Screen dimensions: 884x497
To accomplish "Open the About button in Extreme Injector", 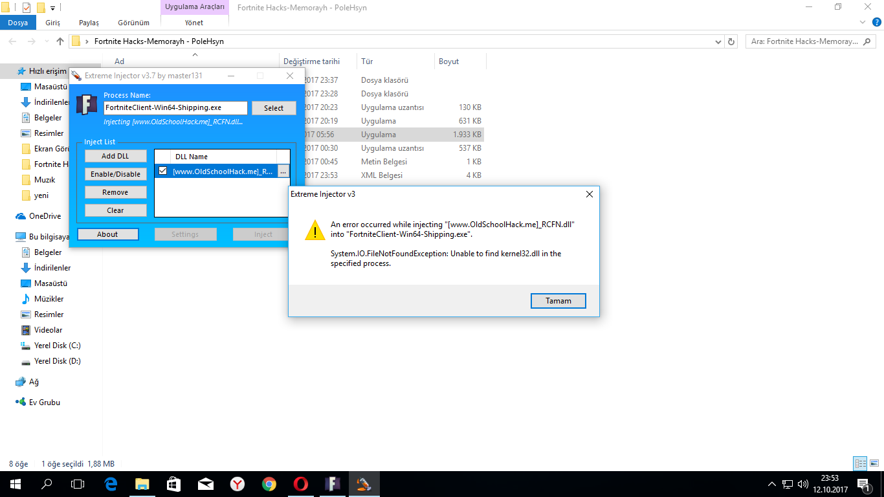I will pyautogui.click(x=107, y=234).
